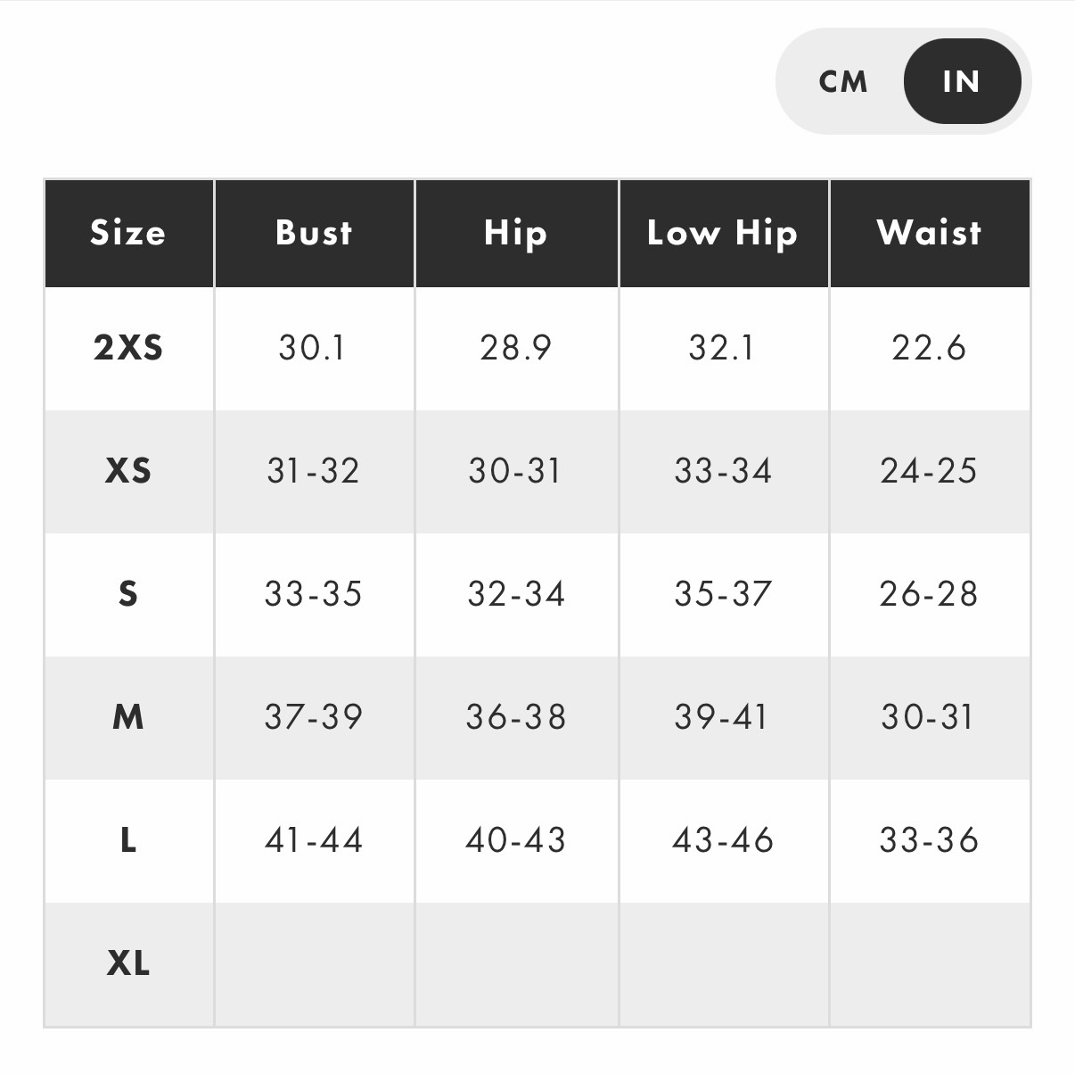
Task: Click the empty XL bust cell
Action: [314, 964]
